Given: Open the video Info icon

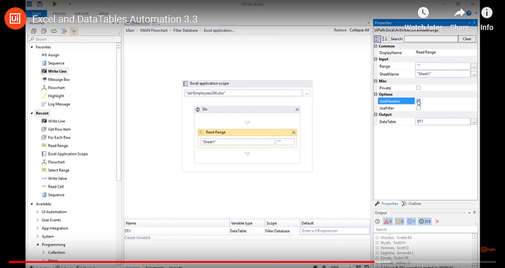Looking at the screenshot, I should [x=487, y=12].
